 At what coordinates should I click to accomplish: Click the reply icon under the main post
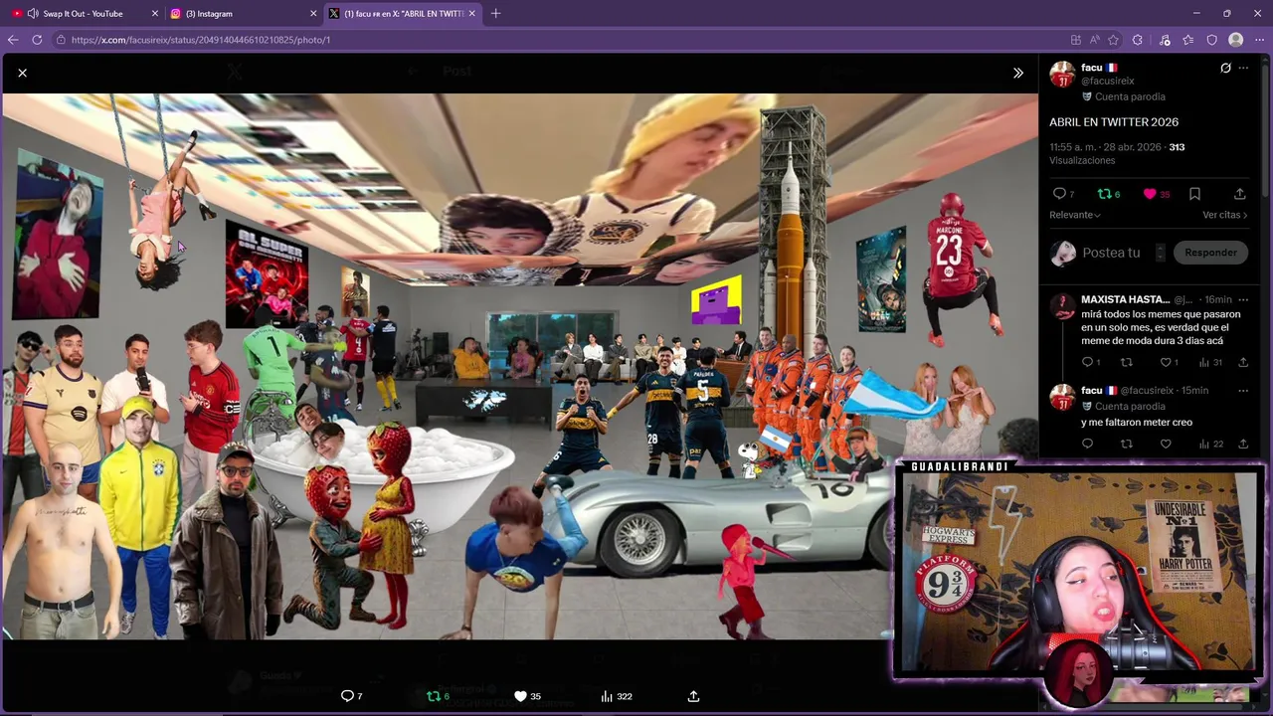point(1059,194)
